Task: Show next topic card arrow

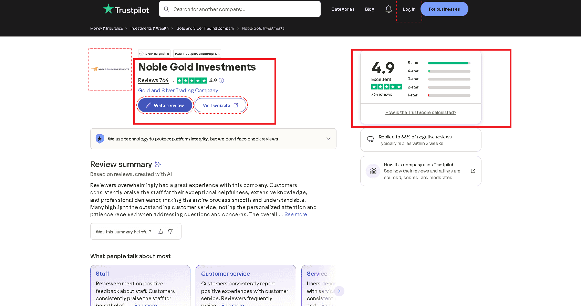Action: [339, 291]
